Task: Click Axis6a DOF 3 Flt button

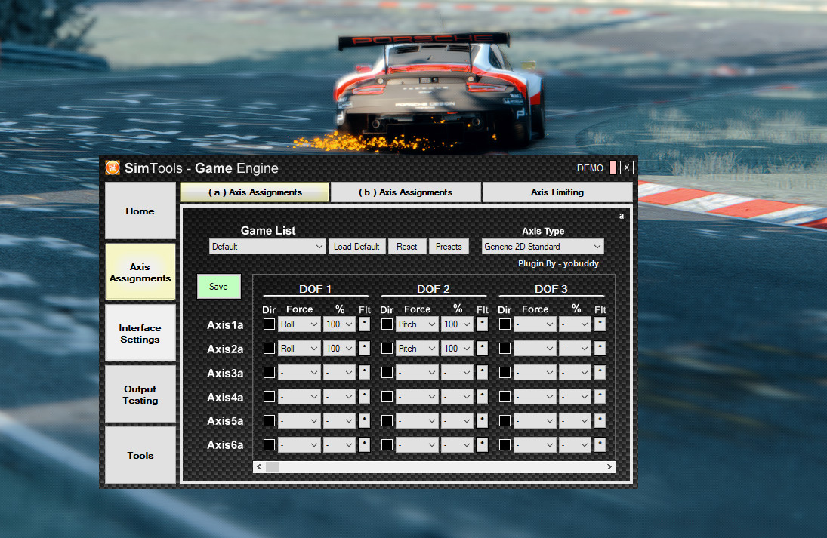Action: coord(600,444)
